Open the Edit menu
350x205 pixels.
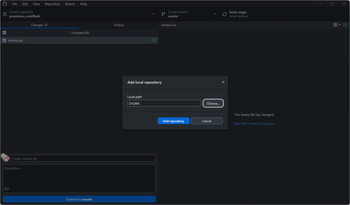point(25,4)
